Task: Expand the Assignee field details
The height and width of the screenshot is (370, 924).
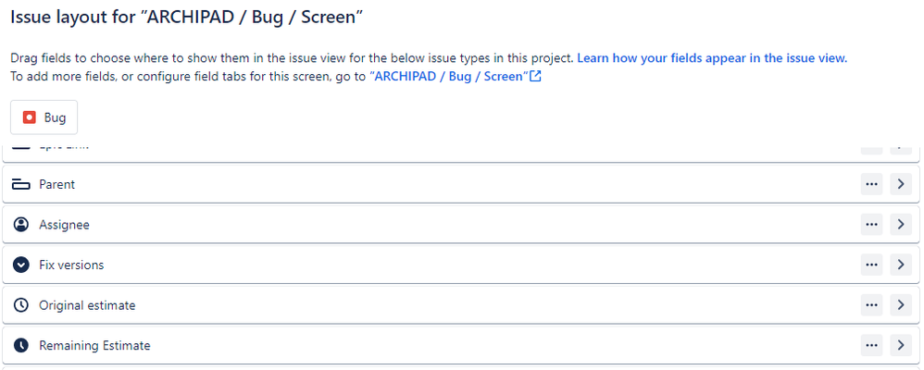Action: [x=901, y=224]
